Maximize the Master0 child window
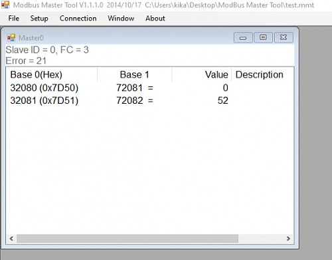Viewport: 332px width, 260px height. tap(263, 37)
